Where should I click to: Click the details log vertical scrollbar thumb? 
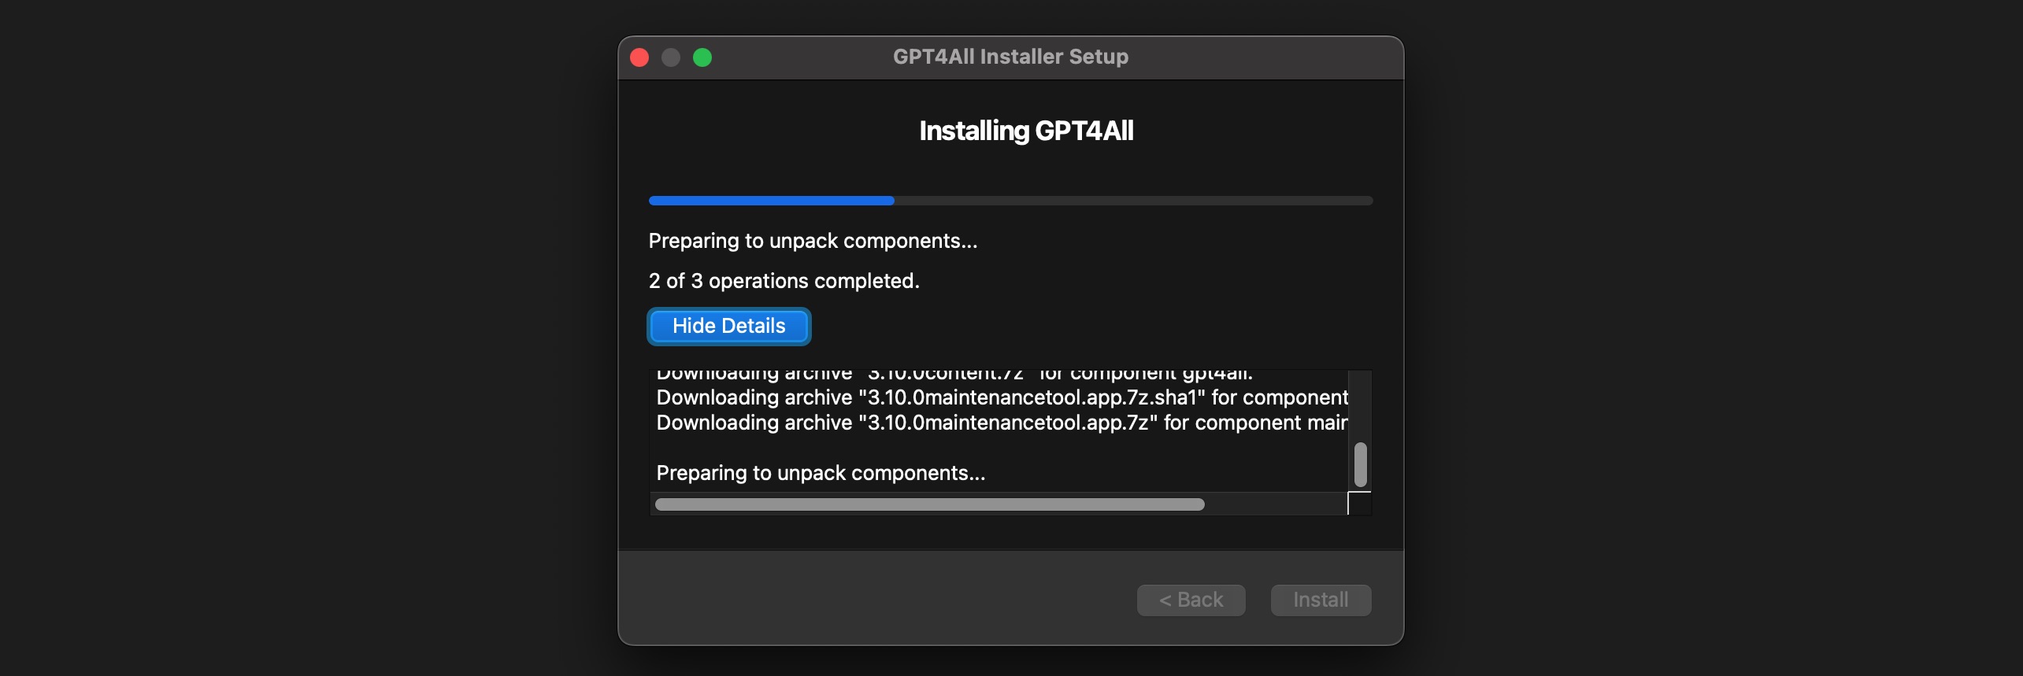coord(1360,464)
